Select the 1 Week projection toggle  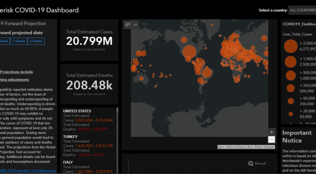[x=4, y=41]
